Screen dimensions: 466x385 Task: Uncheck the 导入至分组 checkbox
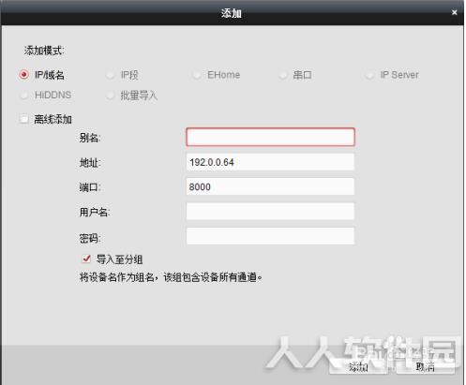coord(86,259)
